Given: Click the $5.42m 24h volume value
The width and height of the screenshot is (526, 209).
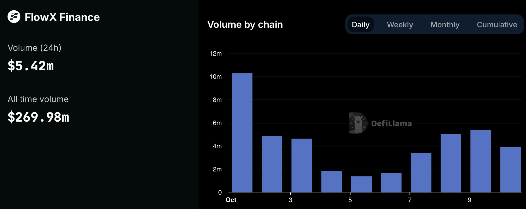Looking at the screenshot, I should tap(31, 66).
